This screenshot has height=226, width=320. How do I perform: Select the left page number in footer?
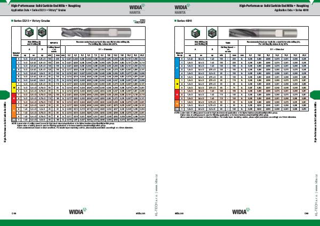tap(14, 213)
